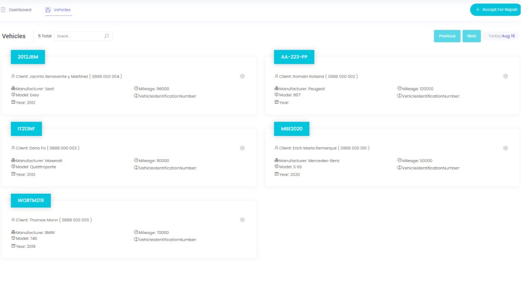Image resolution: width=521 pixels, height=293 pixels.
Task: Click the car icon beside Manufacturer: BMW
Action: pyautogui.click(x=13, y=232)
